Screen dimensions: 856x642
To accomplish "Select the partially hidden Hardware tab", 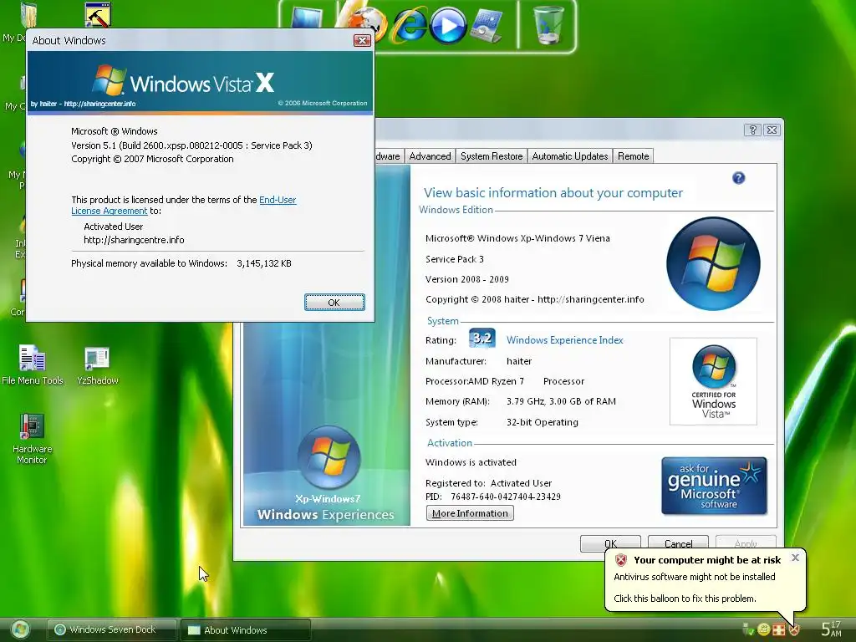I will click(389, 156).
